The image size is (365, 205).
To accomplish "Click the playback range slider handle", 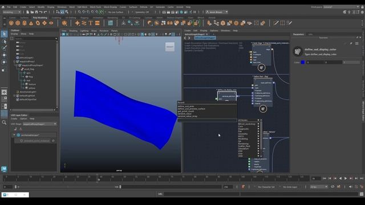I will pos(120,187).
